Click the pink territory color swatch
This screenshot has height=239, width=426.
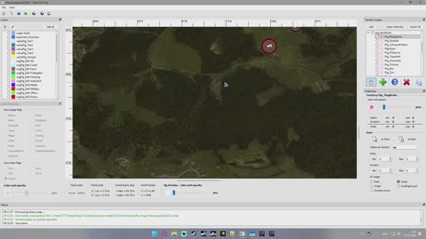371,108
